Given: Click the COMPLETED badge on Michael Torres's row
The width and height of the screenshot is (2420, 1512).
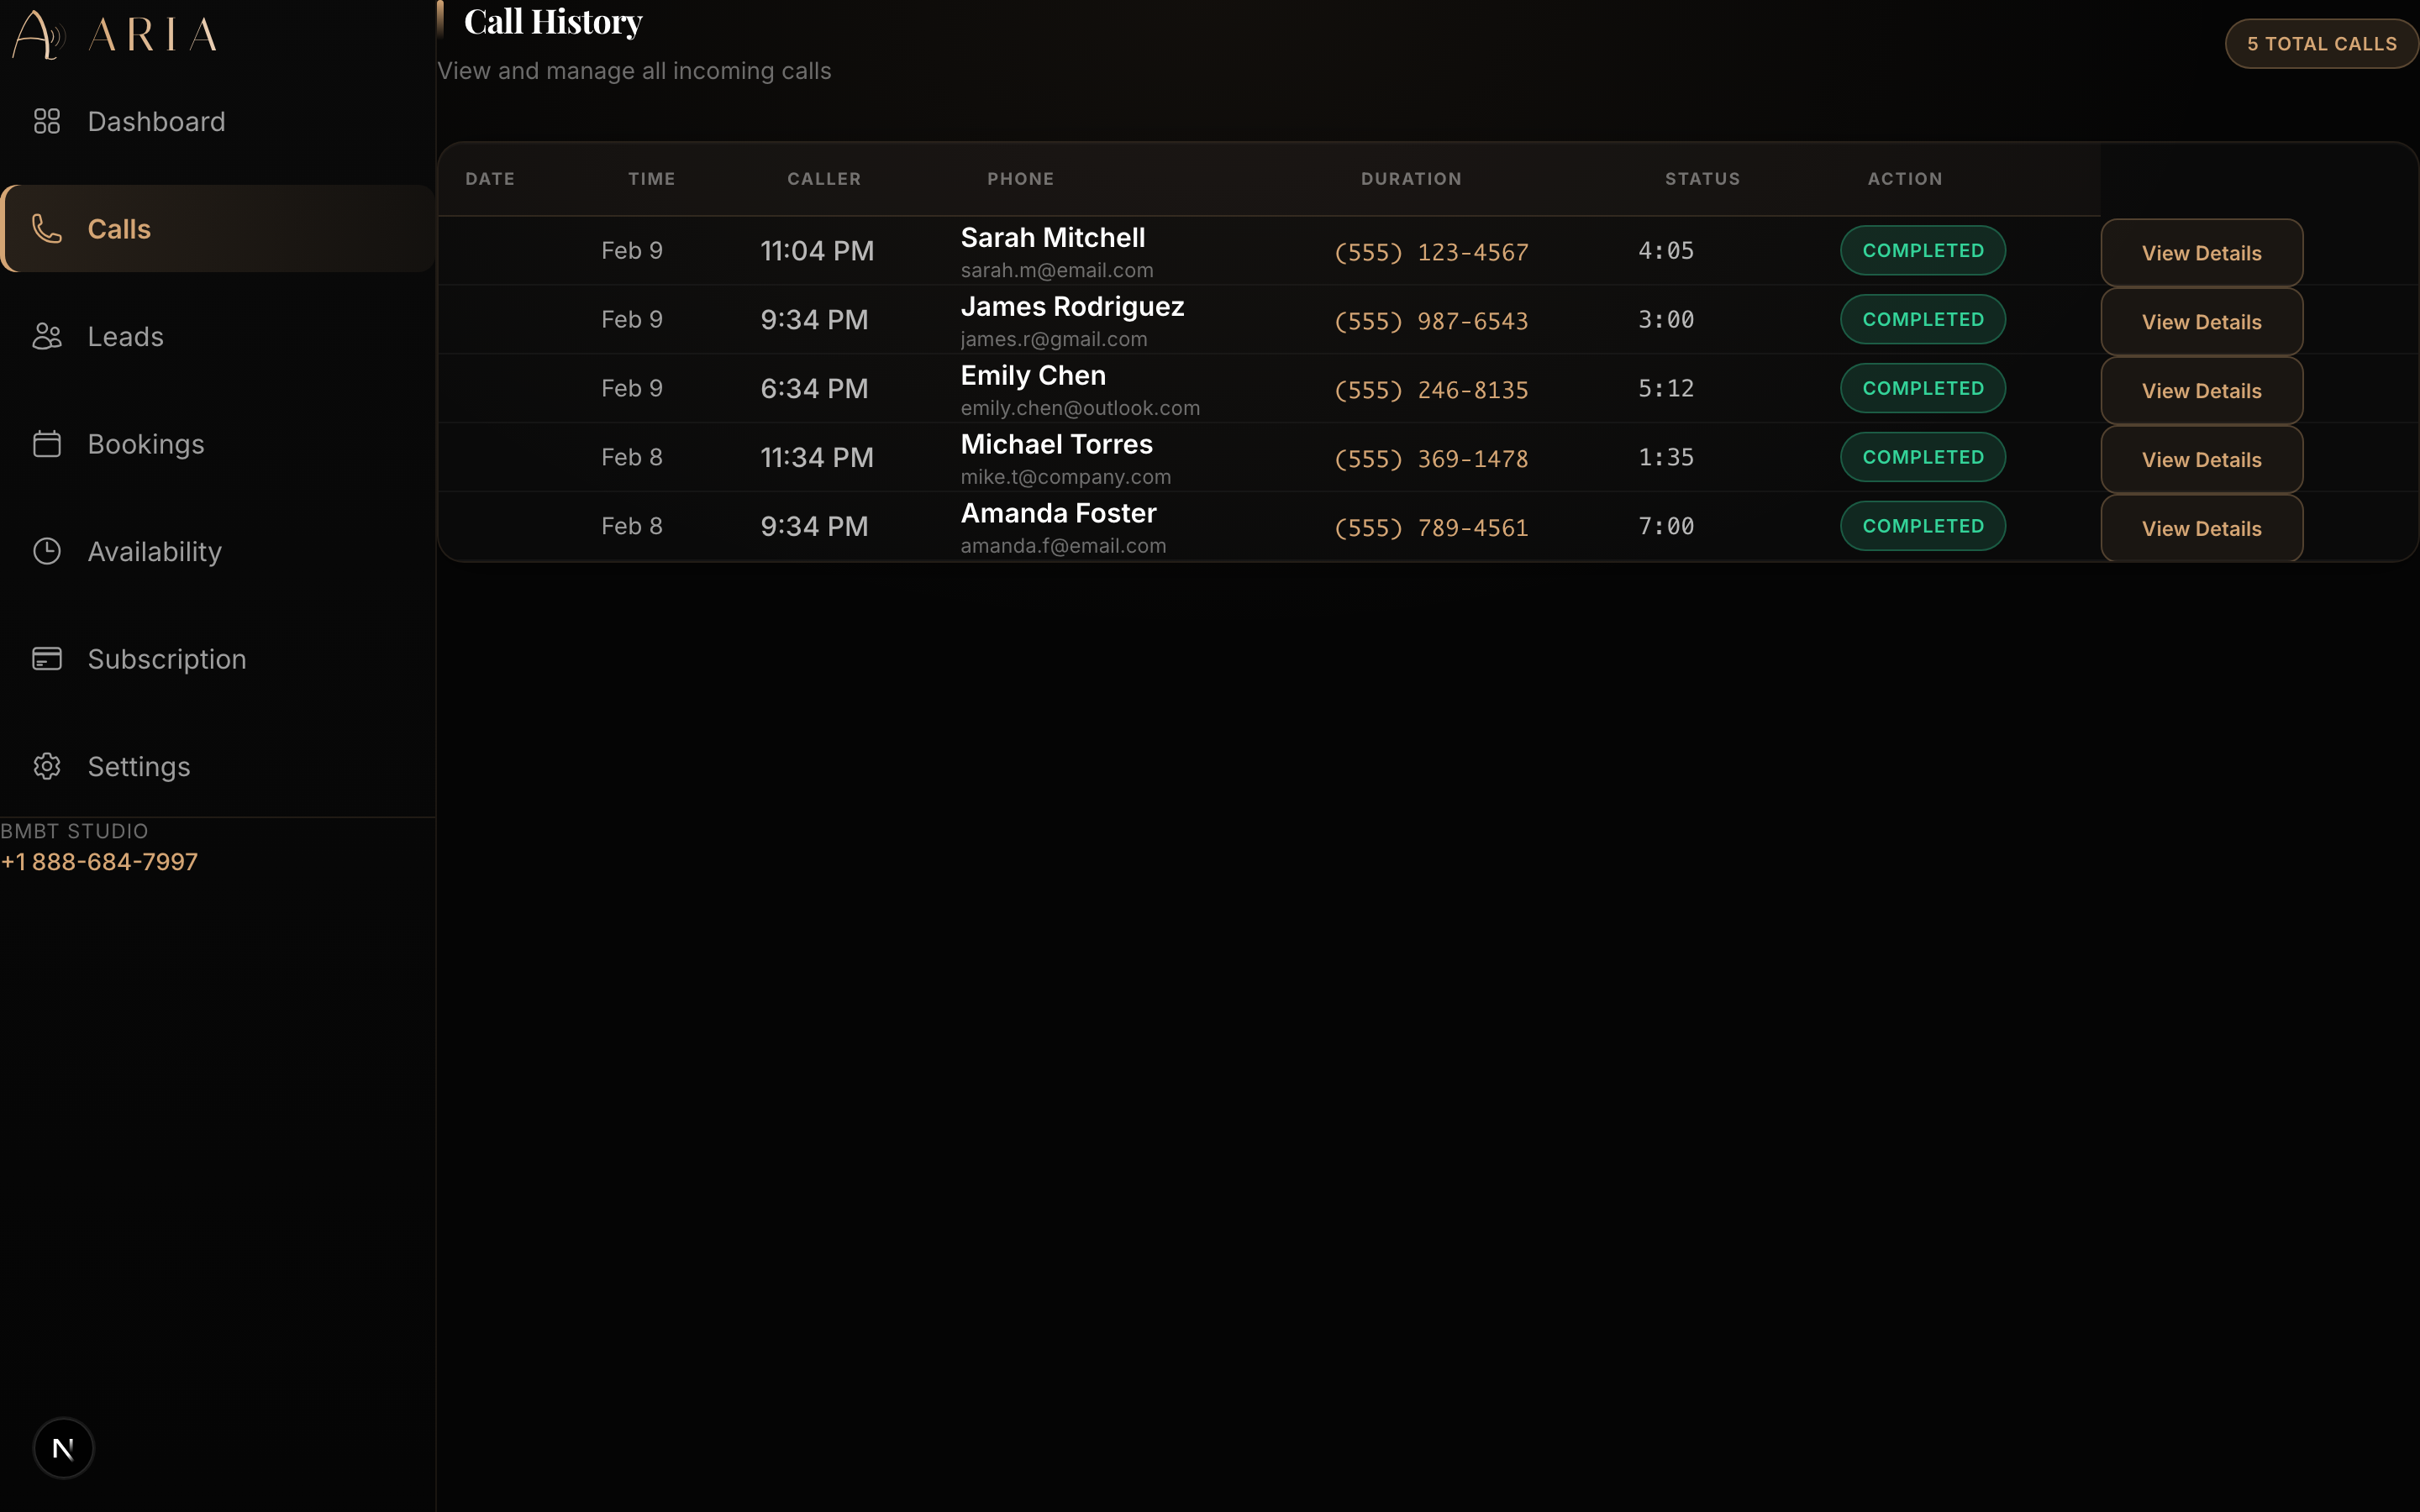Looking at the screenshot, I should (x=1921, y=456).
